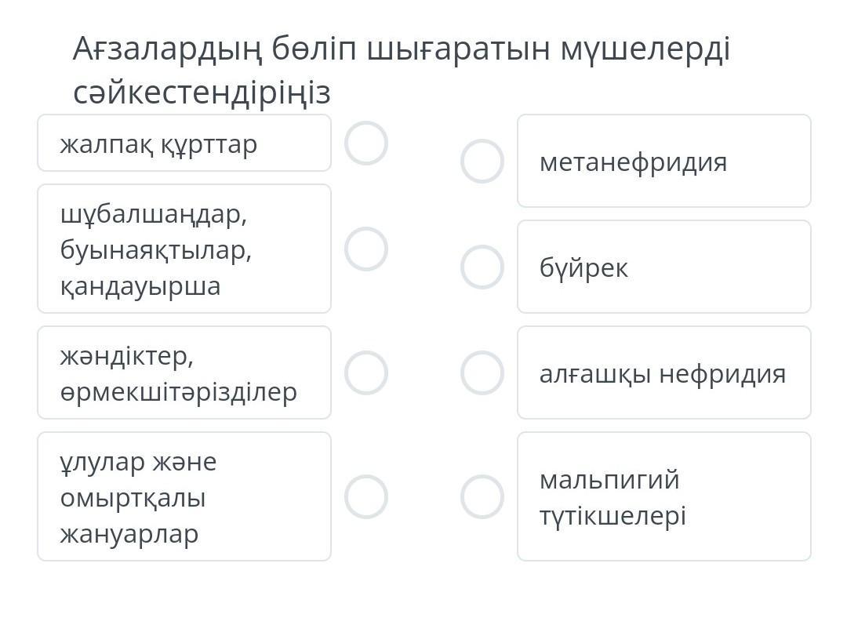Select radio circle left of бүйрек
This screenshot has width=847, height=625.
click(482, 267)
